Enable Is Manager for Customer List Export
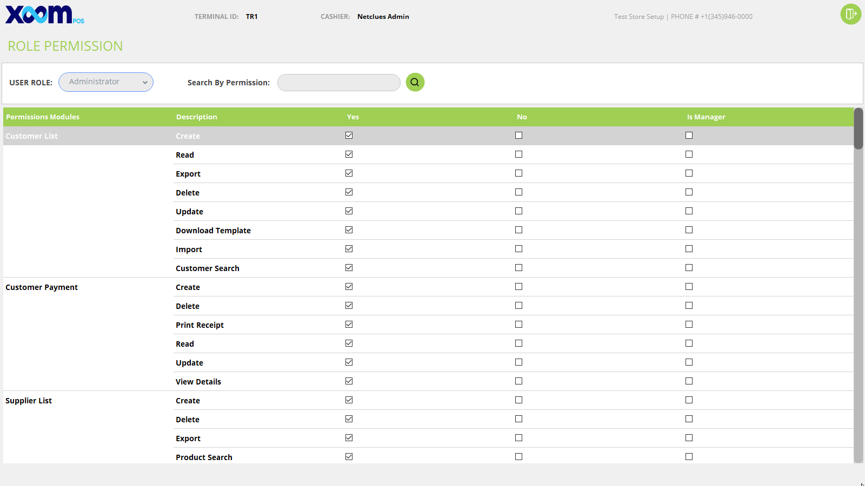This screenshot has height=486, width=865. click(689, 173)
